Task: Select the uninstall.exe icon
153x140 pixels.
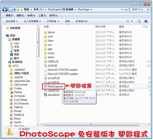Action: (45, 95)
